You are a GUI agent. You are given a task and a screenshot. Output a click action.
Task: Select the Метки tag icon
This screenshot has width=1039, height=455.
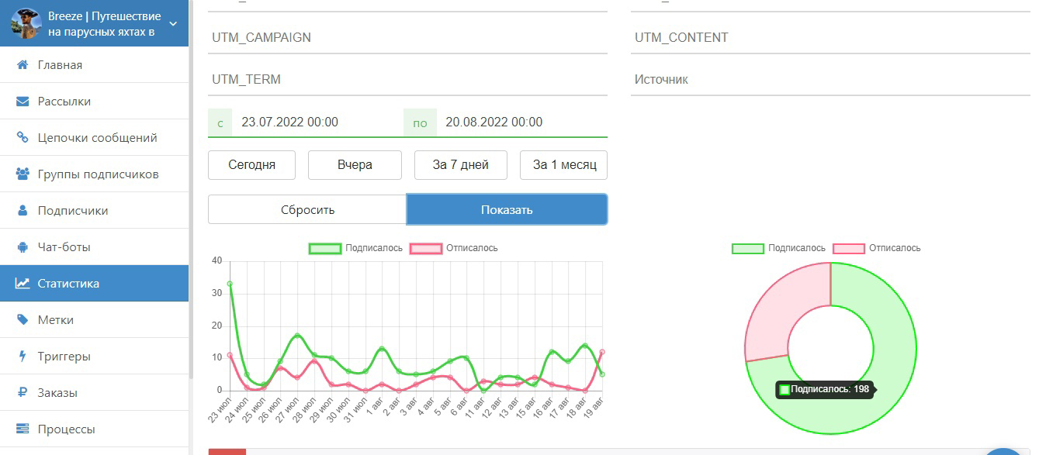pos(23,320)
